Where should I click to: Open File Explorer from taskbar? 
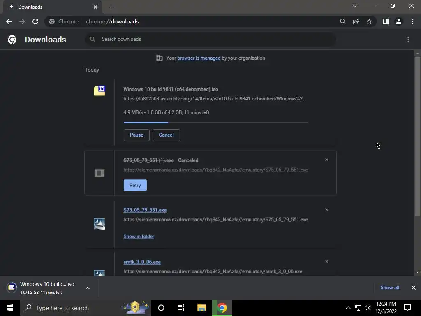tap(201, 308)
